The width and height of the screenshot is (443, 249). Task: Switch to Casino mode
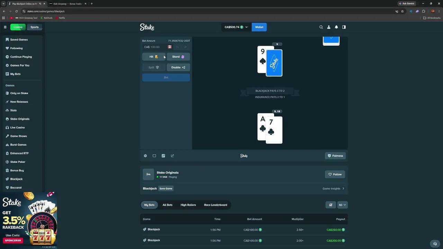click(x=18, y=27)
